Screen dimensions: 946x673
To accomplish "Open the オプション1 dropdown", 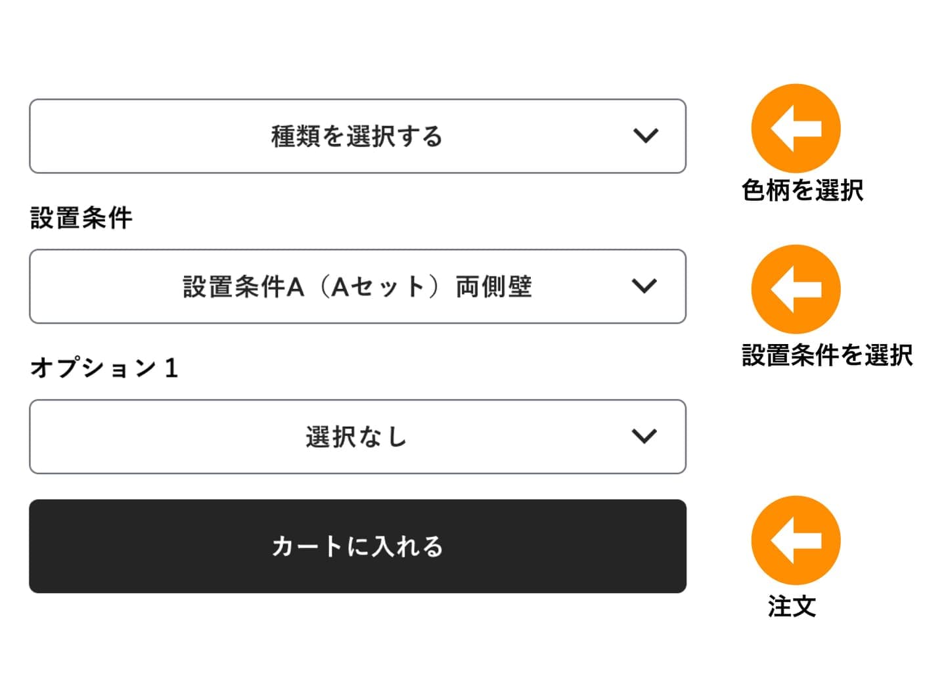I will (x=357, y=436).
